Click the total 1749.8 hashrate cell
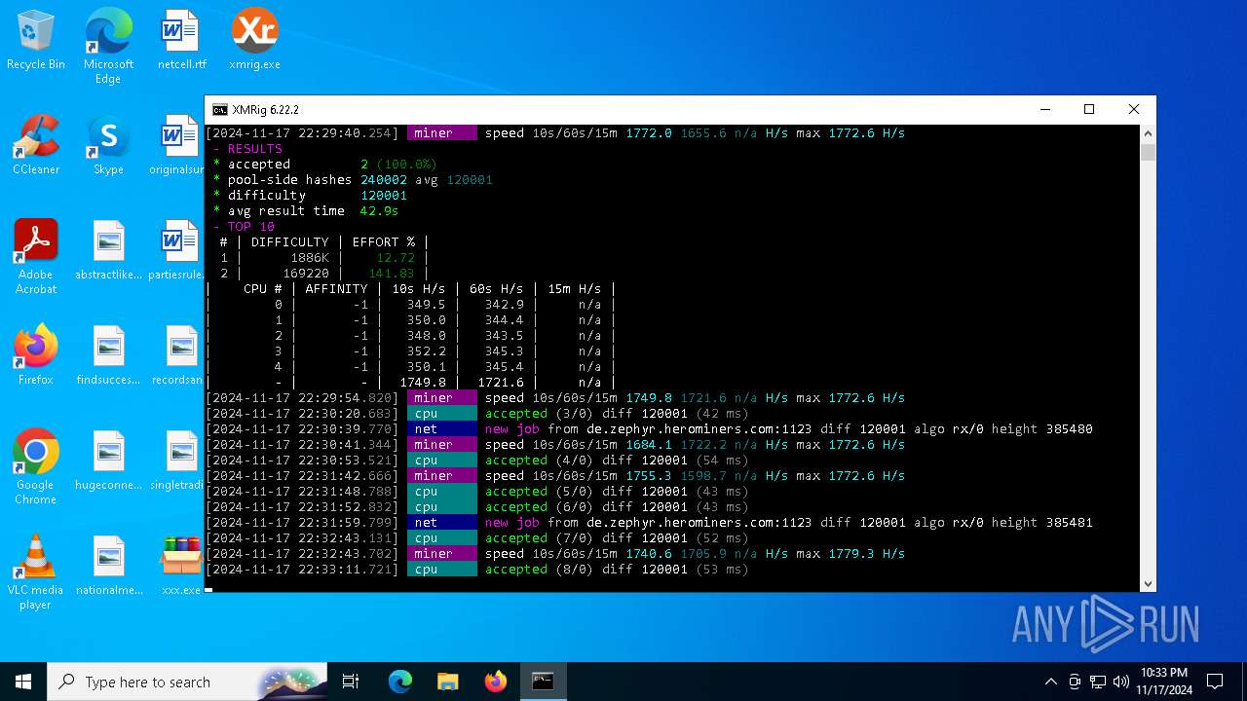1247x701 pixels. pos(422,383)
